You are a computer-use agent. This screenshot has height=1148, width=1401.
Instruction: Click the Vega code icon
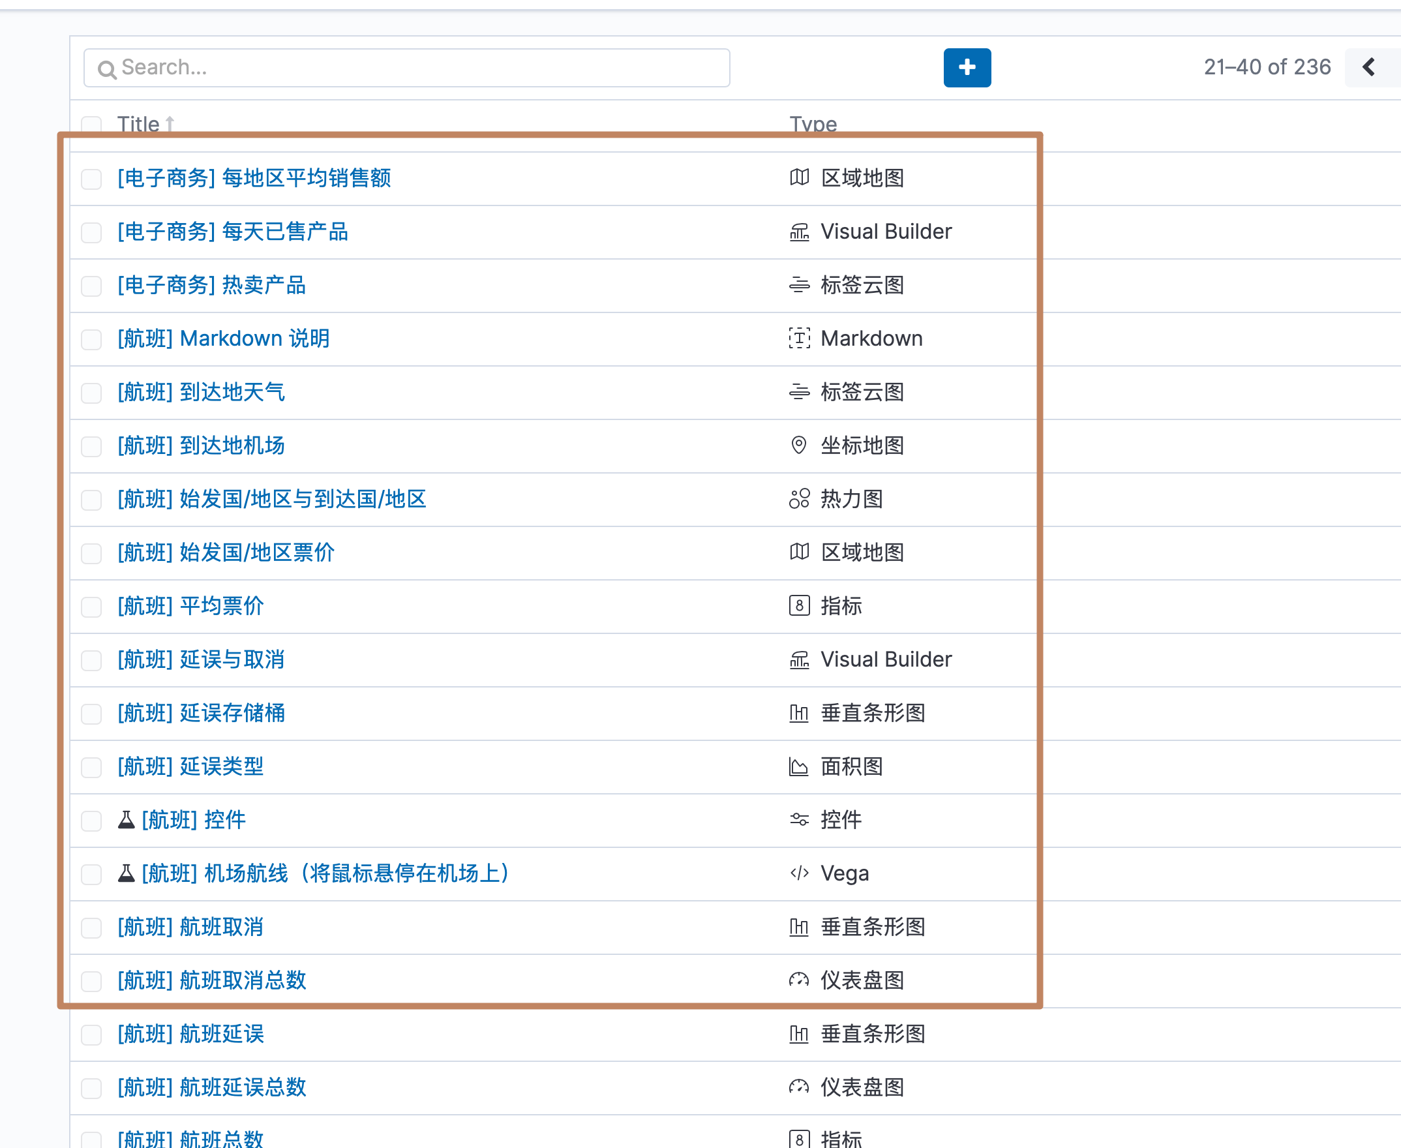pyautogui.click(x=799, y=873)
